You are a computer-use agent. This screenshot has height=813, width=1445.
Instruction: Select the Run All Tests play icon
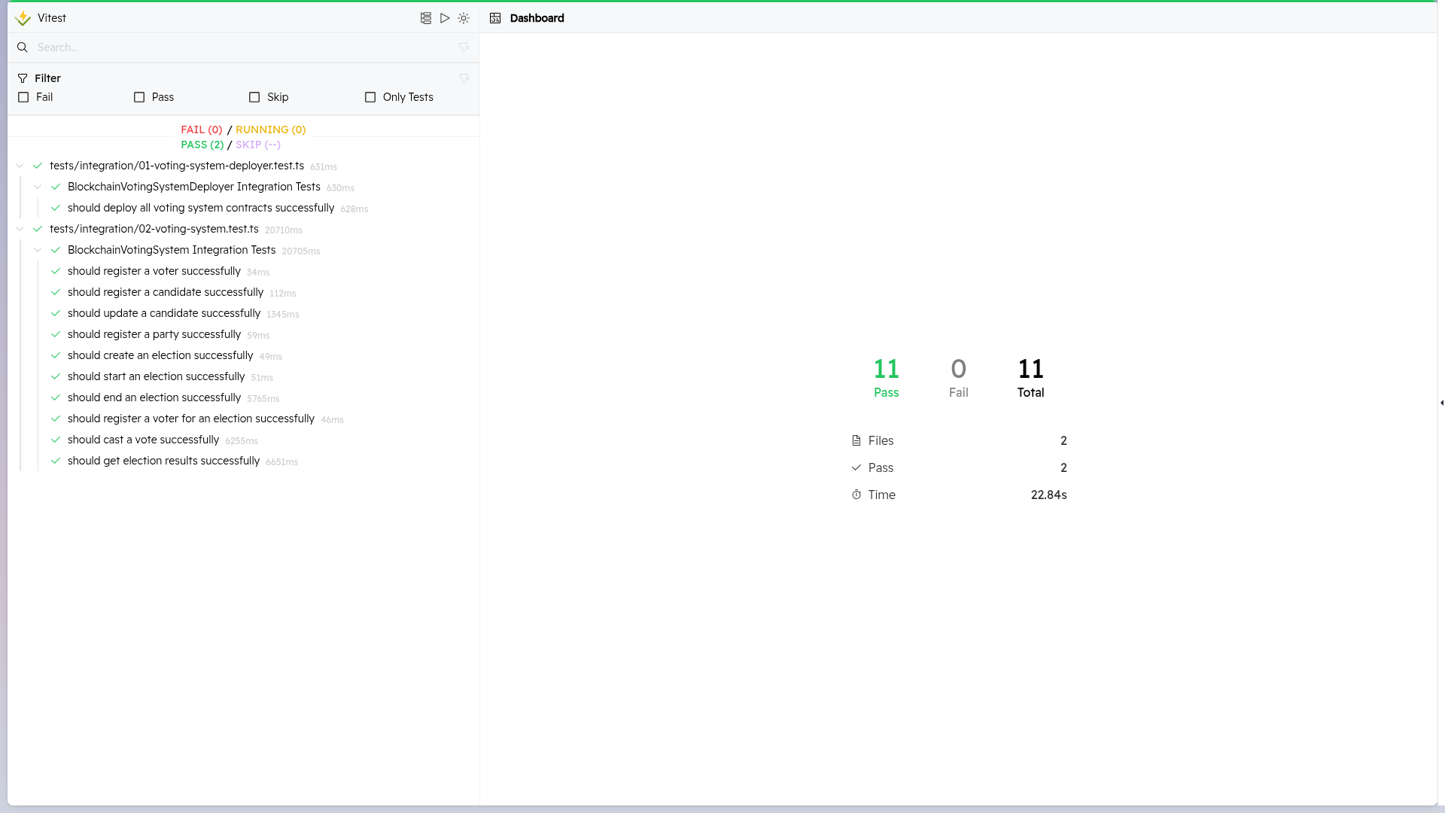(x=445, y=18)
